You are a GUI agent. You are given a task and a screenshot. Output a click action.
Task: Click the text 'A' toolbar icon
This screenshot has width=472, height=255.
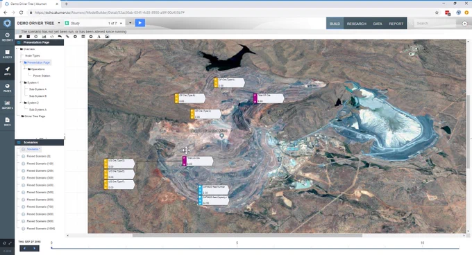pos(99,37)
